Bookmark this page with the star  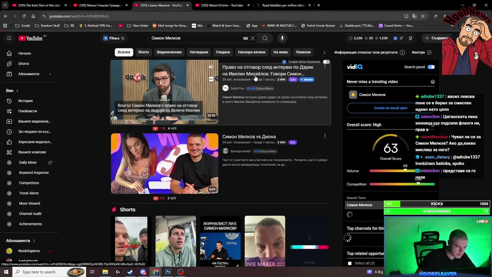(423, 16)
